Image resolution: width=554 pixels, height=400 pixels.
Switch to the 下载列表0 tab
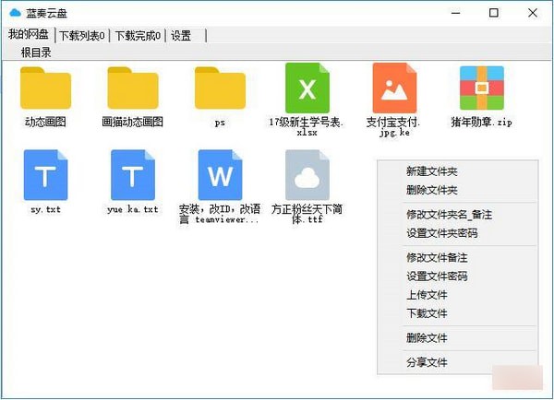tap(82, 36)
